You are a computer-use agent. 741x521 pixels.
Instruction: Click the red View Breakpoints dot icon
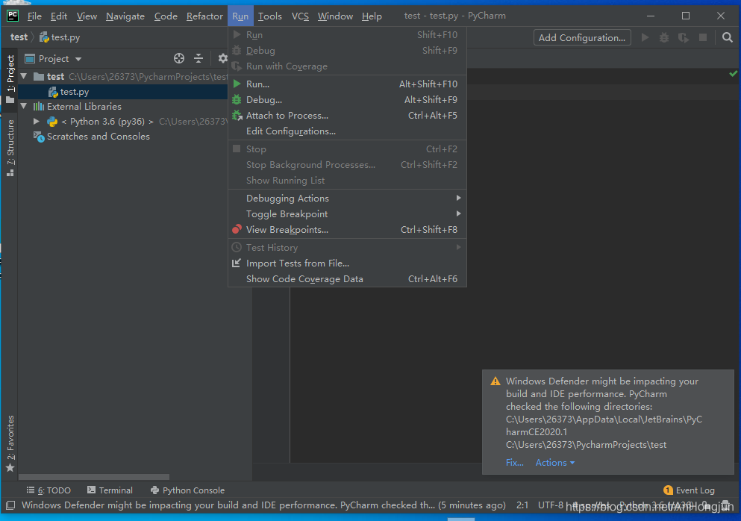tap(237, 229)
